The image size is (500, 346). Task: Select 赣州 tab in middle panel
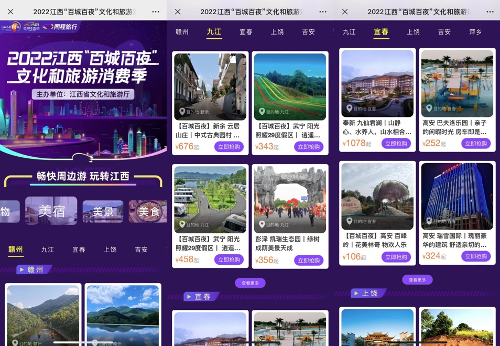pyautogui.click(x=182, y=32)
